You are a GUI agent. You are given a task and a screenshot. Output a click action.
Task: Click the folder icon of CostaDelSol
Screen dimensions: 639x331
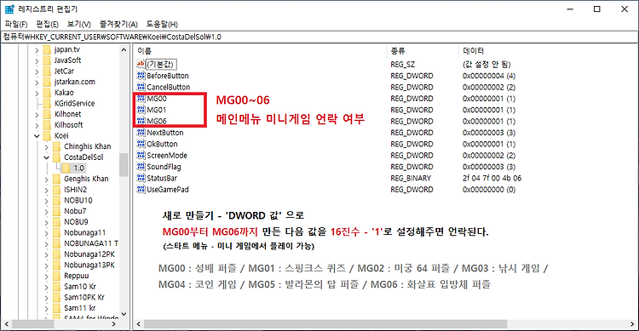56,157
